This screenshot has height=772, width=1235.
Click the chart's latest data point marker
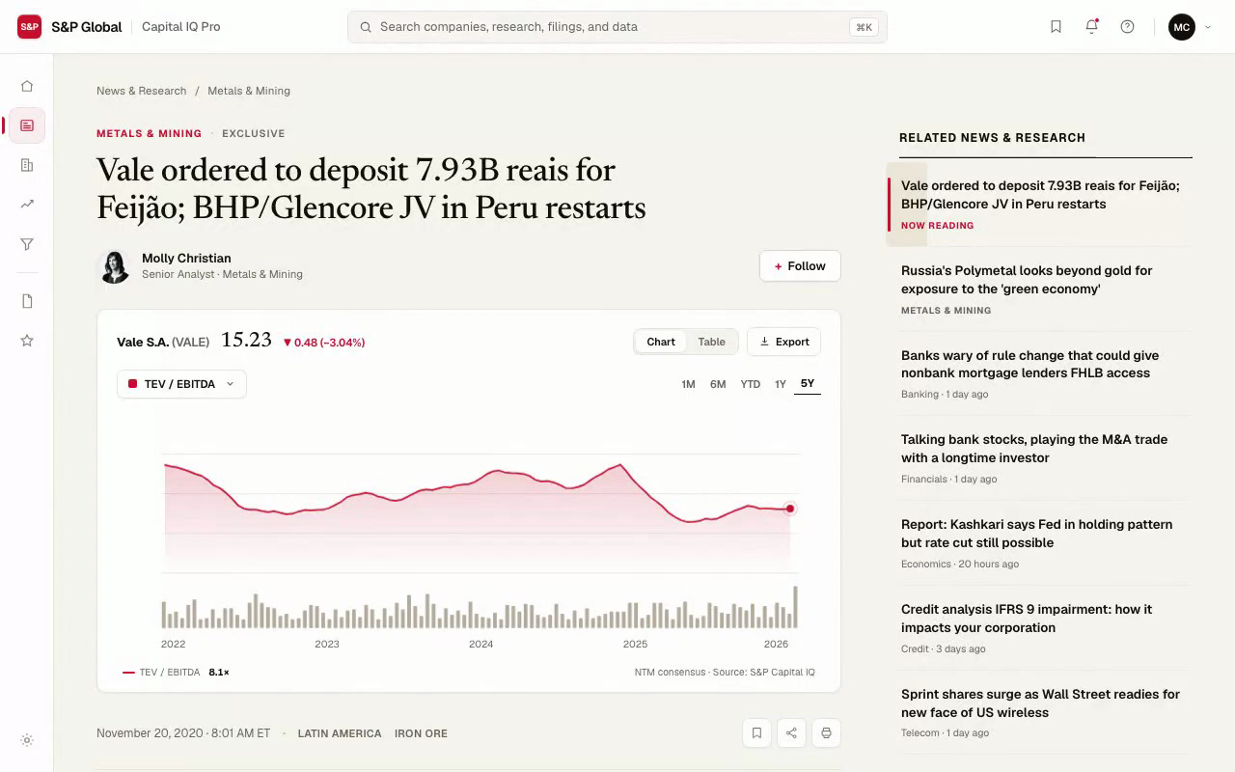tap(790, 509)
